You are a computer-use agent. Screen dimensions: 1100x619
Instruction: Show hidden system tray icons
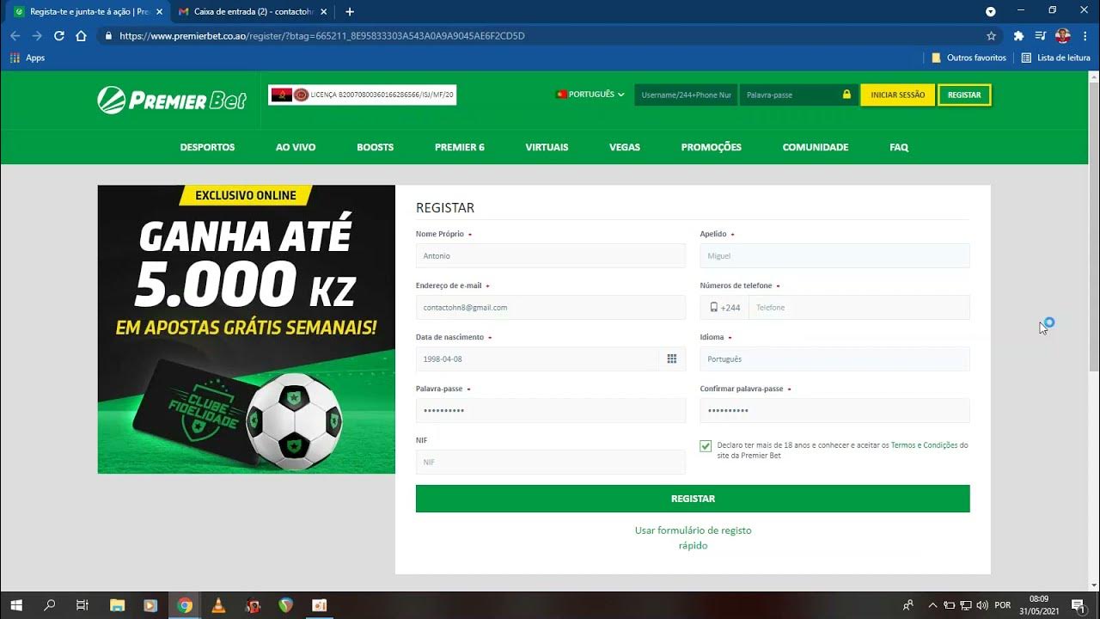[932, 605]
